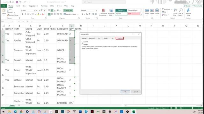Image resolution: width=204 pixels, height=114 pixels.
Task: Open the font name dropdown
Action: 34,10
